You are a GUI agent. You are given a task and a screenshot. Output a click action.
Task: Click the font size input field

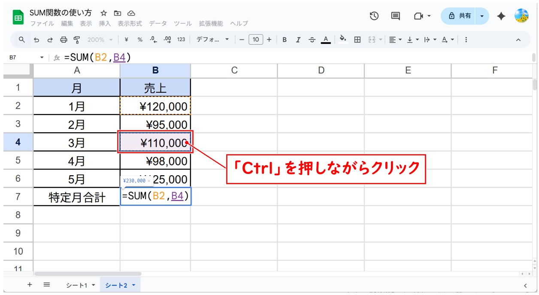click(255, 40)
